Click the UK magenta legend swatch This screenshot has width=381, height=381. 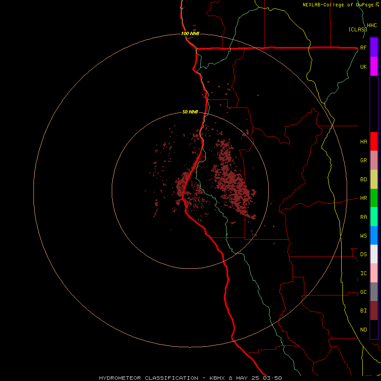click(x=374, y=66)
